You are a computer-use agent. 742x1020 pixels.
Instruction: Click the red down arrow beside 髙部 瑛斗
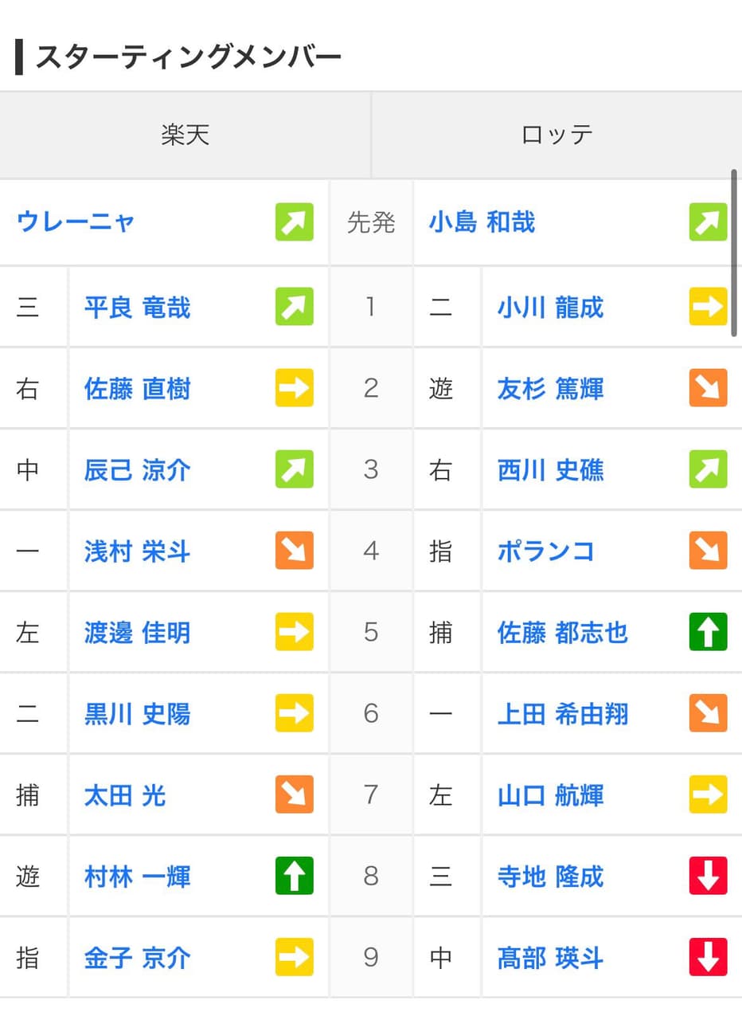pos(708,957)
